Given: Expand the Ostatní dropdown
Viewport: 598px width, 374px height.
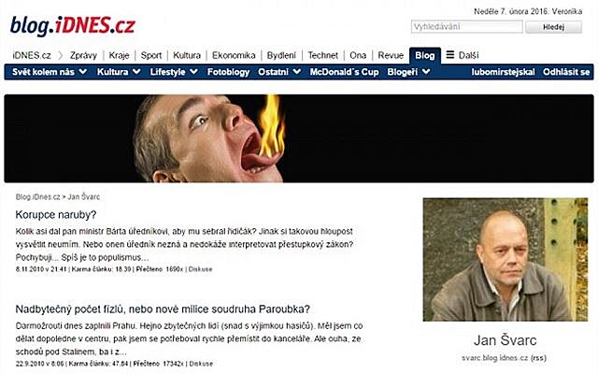Looking at the screenshot, I should [x=279, y=72].
